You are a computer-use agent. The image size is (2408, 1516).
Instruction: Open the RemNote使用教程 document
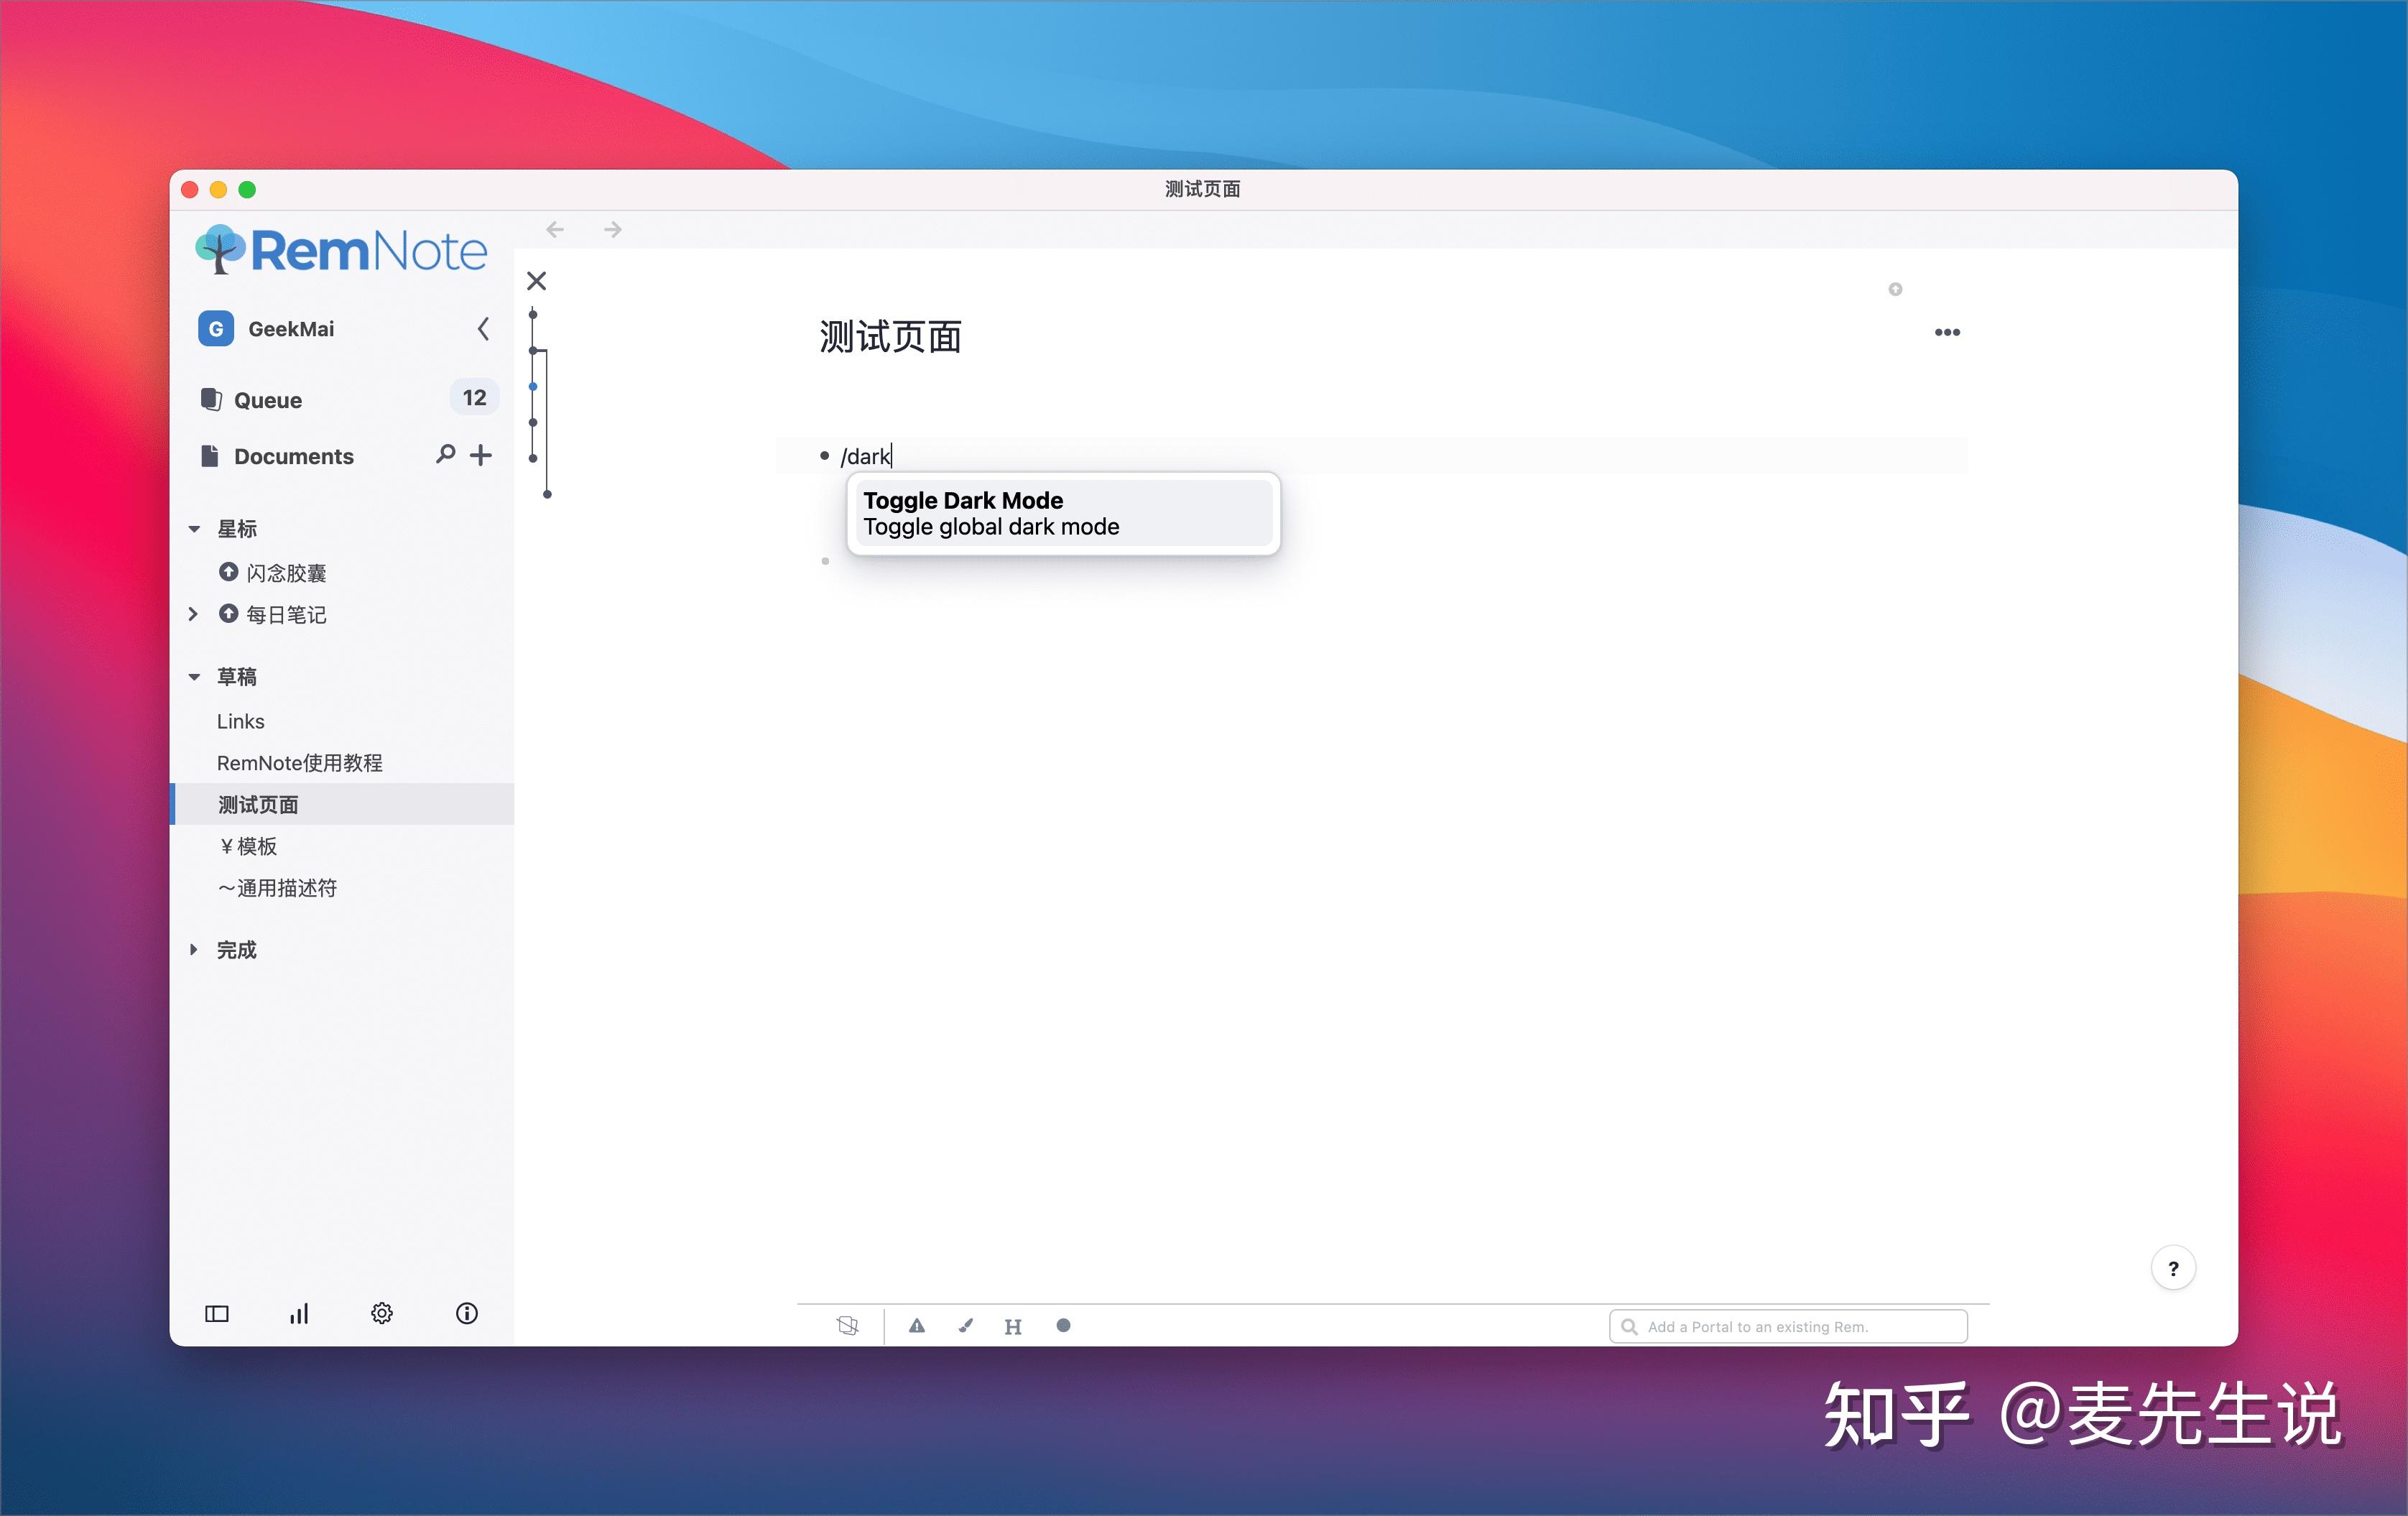point(300,763)
